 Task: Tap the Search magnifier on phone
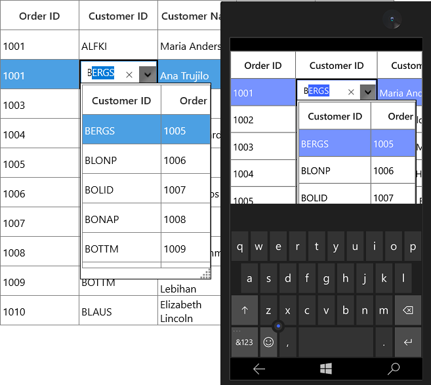(x=394, y=369)
